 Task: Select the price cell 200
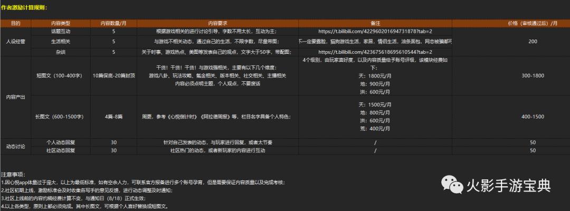pos(533,42)
